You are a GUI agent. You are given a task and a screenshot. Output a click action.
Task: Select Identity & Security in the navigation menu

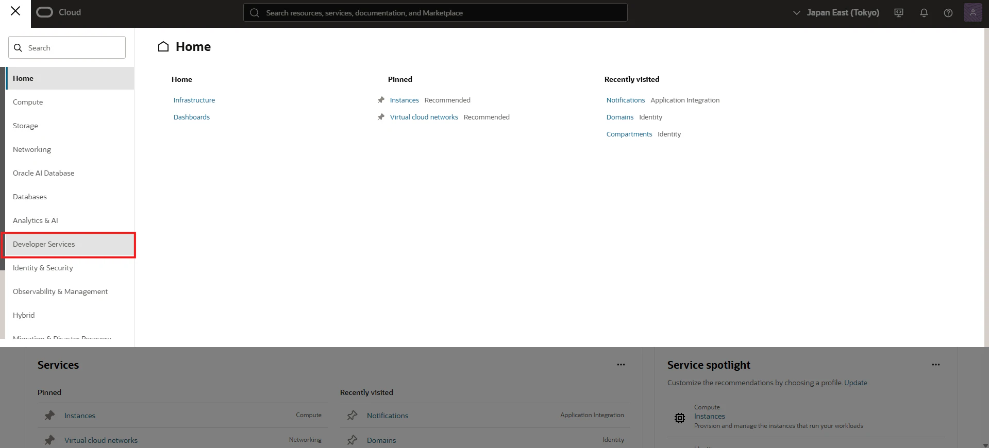(x=70, y=268)
